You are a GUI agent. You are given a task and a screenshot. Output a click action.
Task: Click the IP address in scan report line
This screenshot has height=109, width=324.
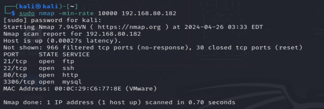(x=113, y=34)
